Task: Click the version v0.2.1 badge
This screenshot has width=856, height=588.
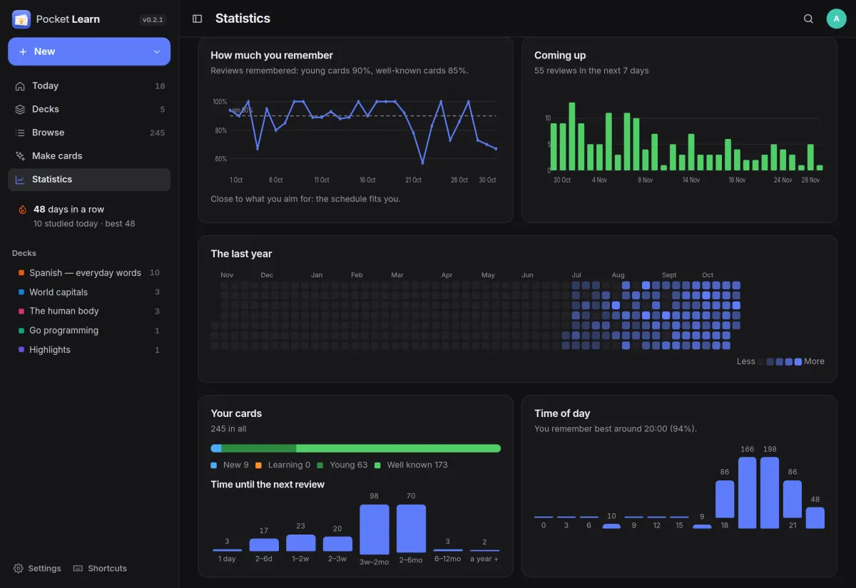Action: point(153,20)
